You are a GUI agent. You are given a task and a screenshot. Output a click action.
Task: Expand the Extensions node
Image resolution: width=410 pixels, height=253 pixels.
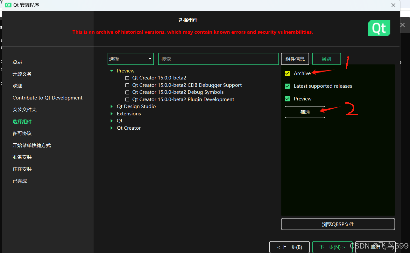pos(111,114)
